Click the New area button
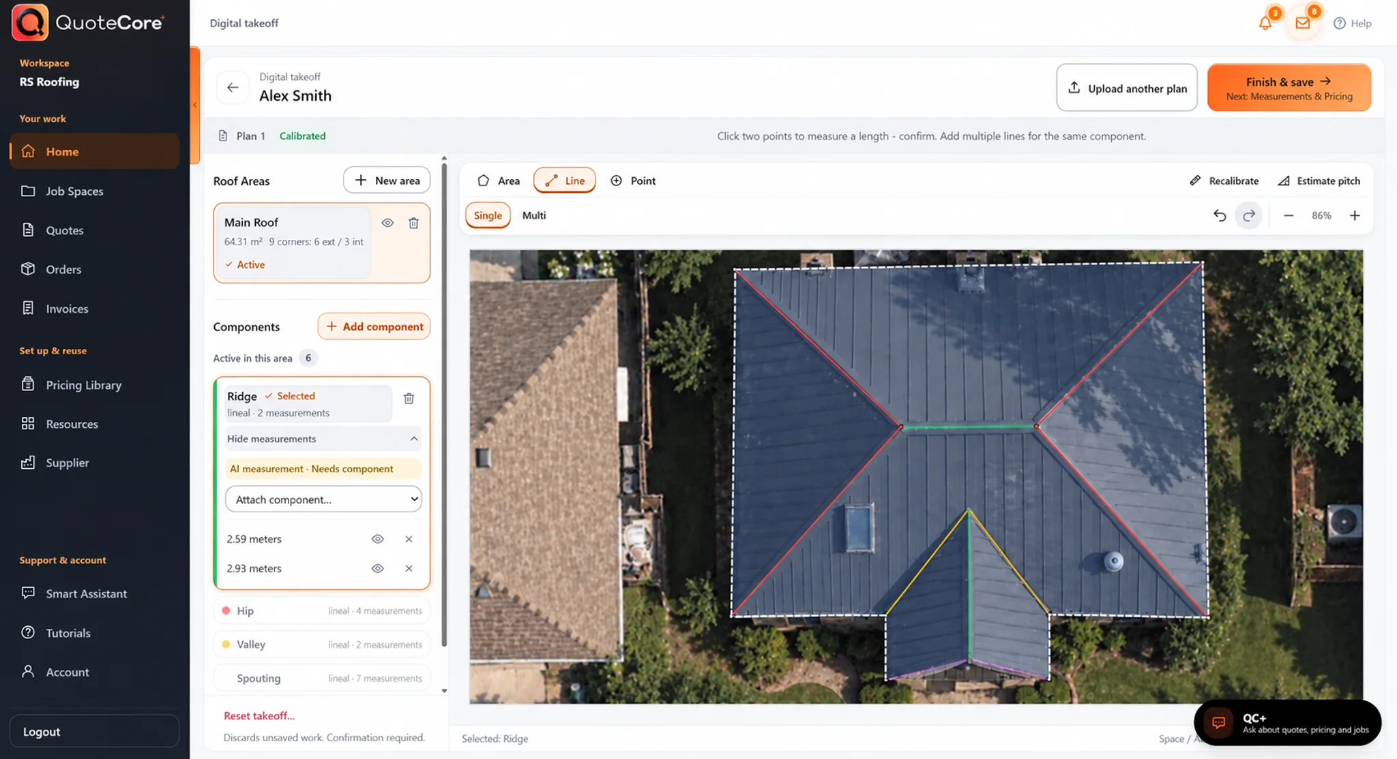The image size is (1397, 759). pyautogui.click(x=387, y=181)
